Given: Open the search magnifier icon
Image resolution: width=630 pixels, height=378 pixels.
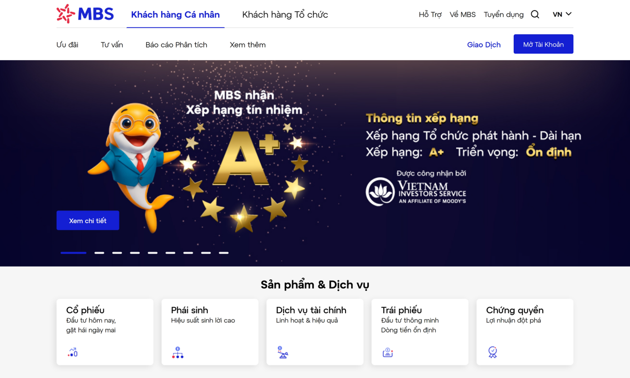Looking at the screenshot, I should pyautogui.click(x=535, y=14).
